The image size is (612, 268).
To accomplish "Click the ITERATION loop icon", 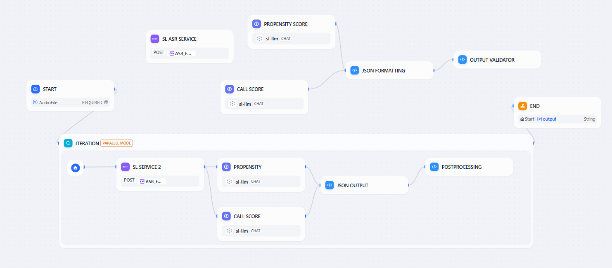I will coord(68,143).
